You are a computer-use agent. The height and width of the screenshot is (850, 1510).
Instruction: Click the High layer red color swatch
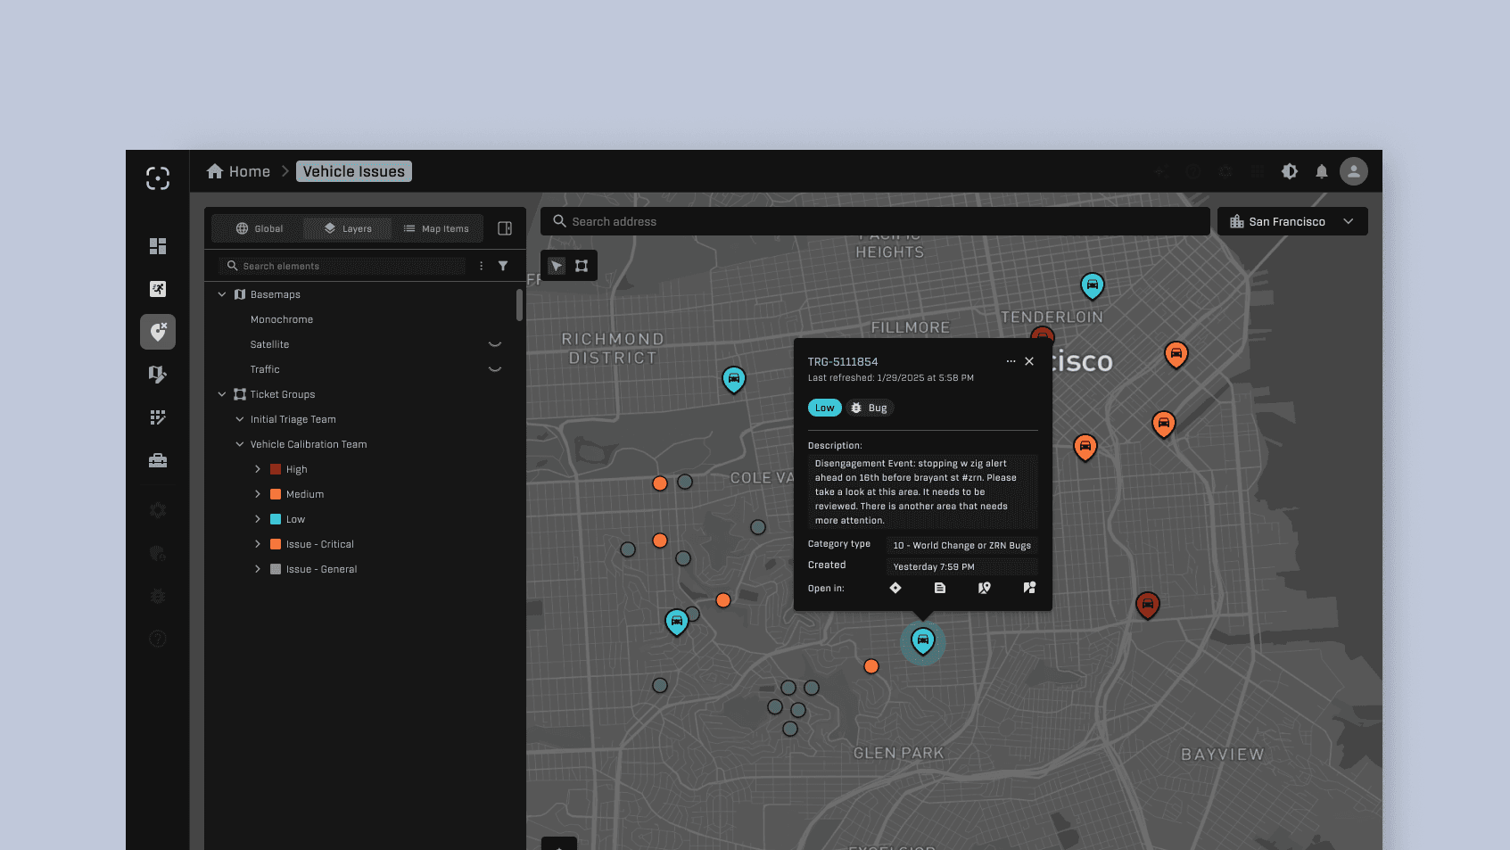coord(276,469)
